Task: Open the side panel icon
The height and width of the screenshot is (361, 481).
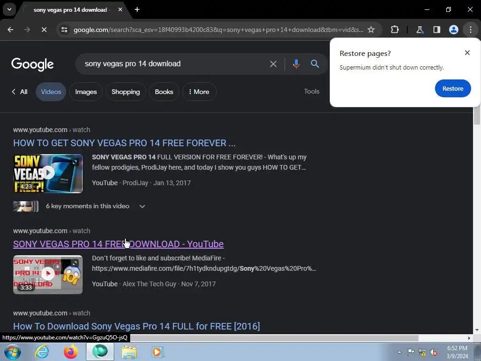Action: (x=436, y=30)
